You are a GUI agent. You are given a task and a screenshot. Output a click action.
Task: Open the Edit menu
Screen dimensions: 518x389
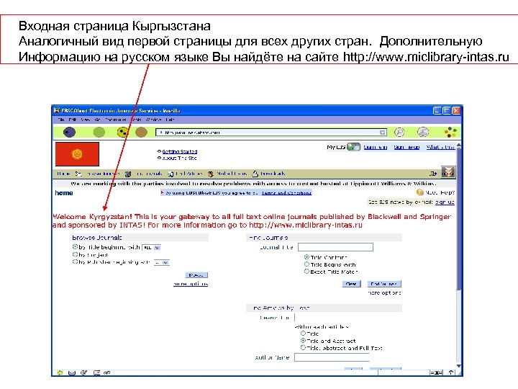pyautogui.click(x=73, y=120)
